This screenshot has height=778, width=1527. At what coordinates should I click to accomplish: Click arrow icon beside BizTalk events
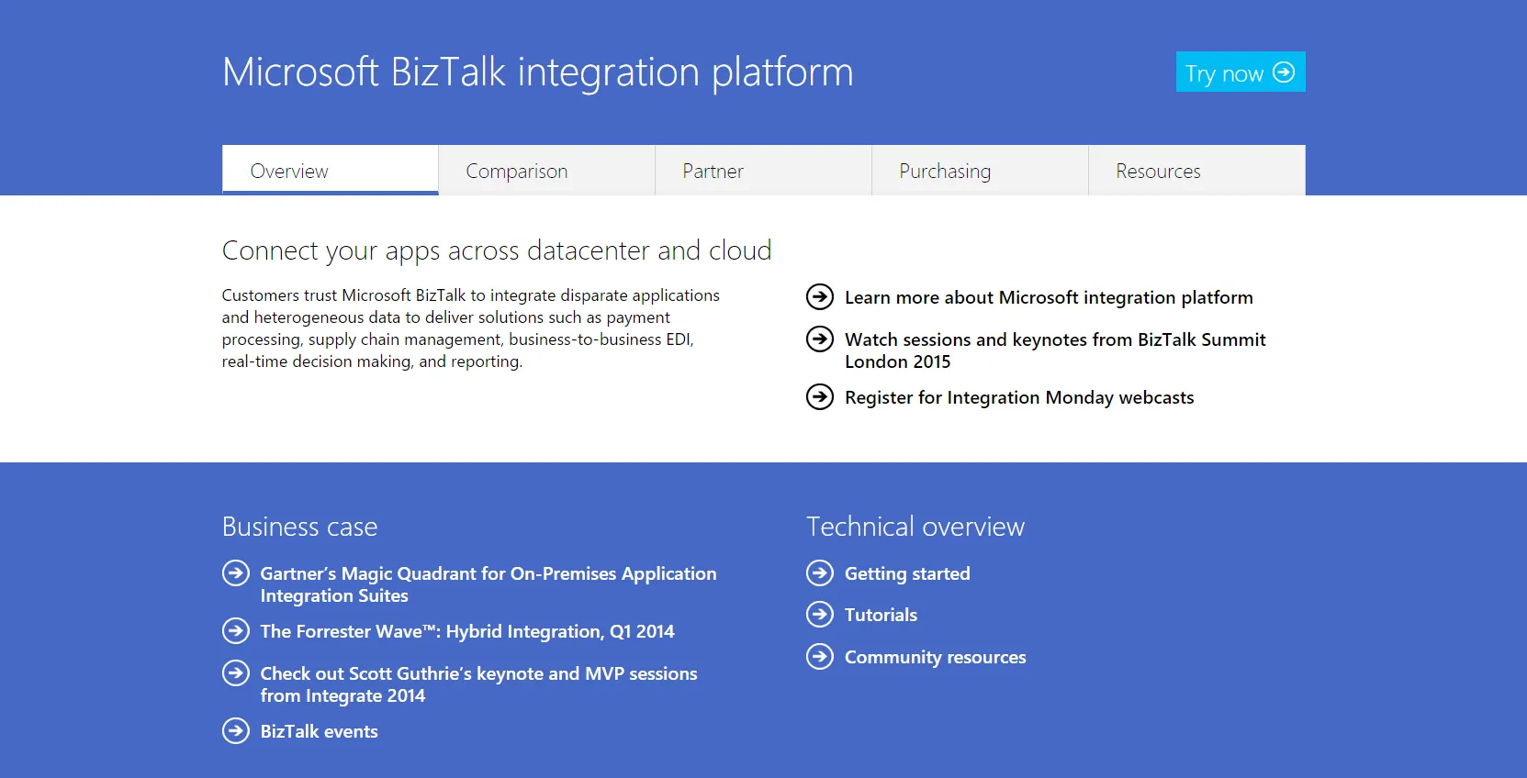pos(236,731)
